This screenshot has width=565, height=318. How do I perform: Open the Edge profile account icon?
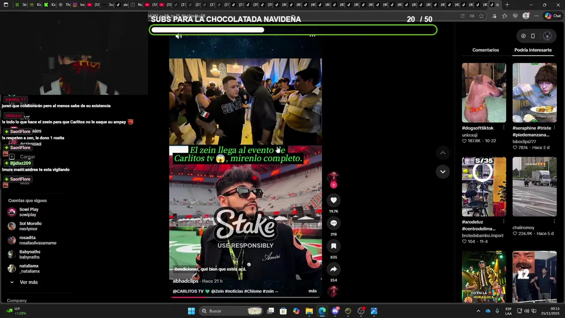coord(526,16)
